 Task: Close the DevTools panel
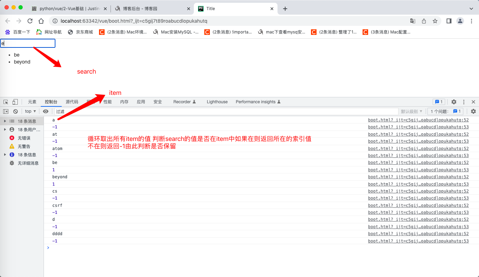473,102
